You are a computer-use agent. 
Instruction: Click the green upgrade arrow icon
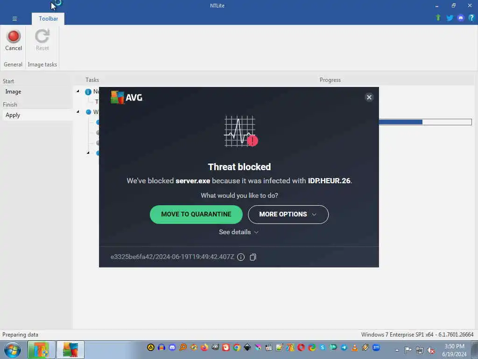438,18
